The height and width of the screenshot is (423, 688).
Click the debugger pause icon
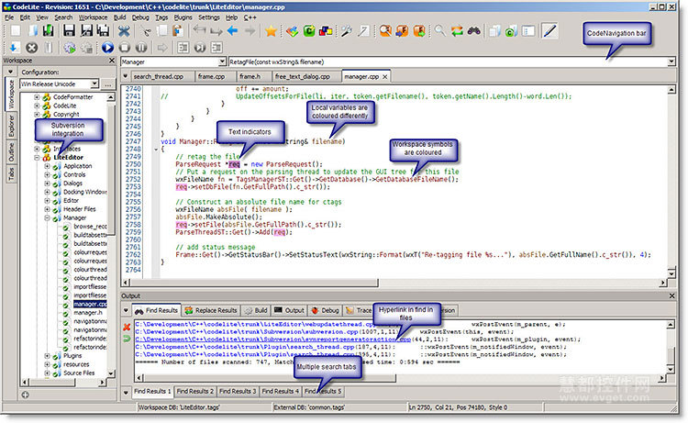[141, 48]
